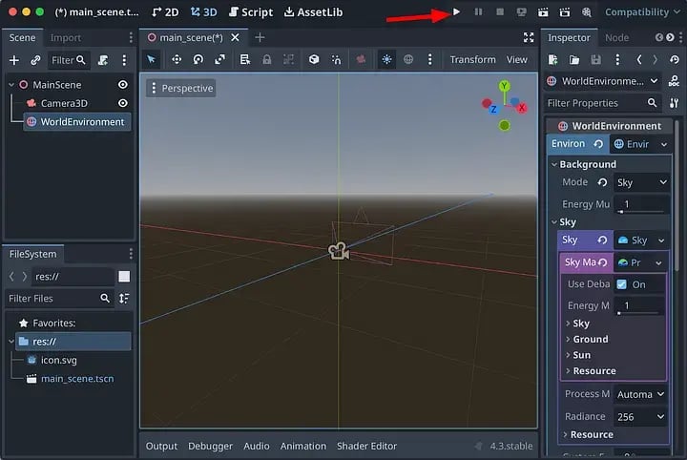Activate the Rotate Mode tool
This screenshot has width=687, height=460.
click(198, 59)
